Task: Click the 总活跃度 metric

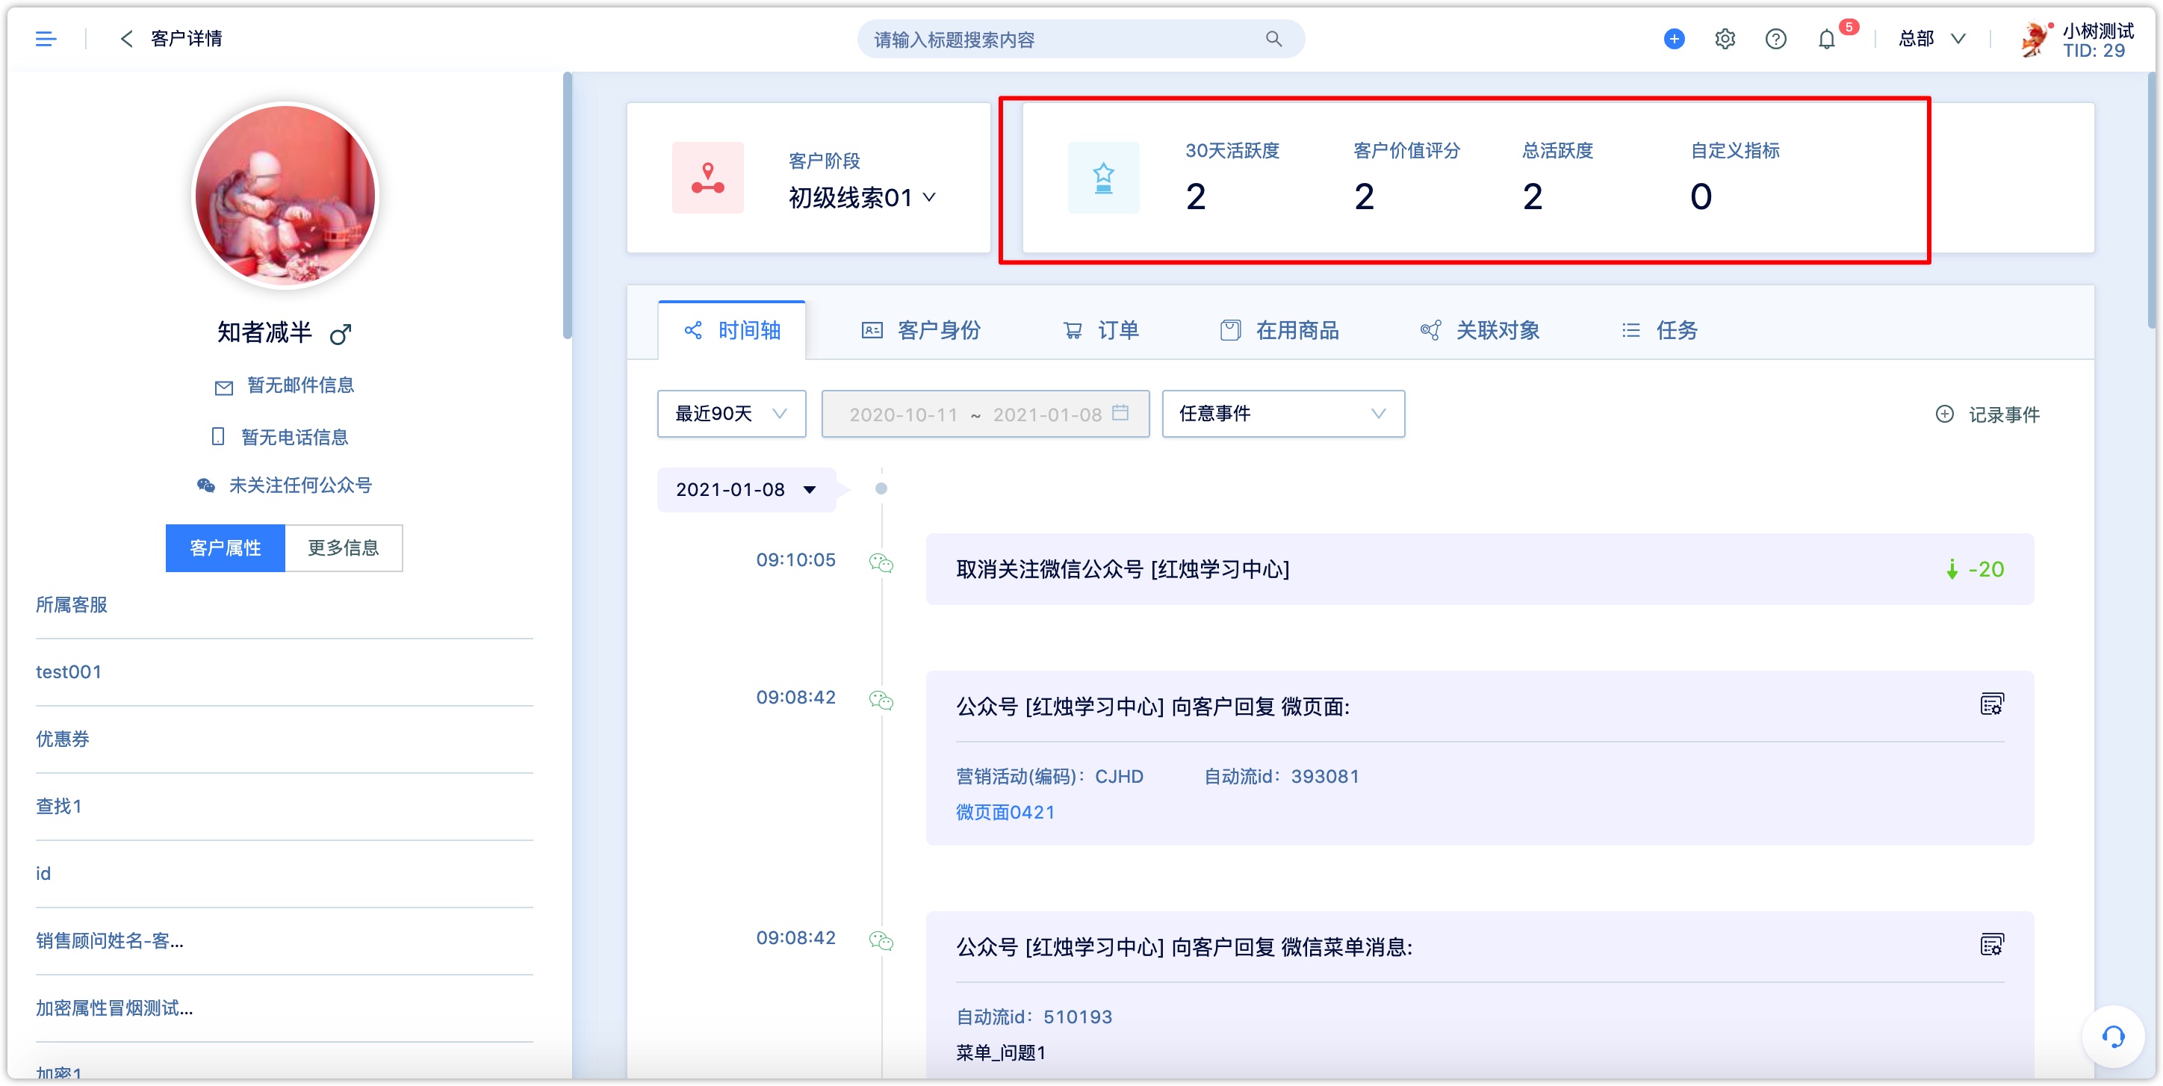Action: tap(1557, 177)
